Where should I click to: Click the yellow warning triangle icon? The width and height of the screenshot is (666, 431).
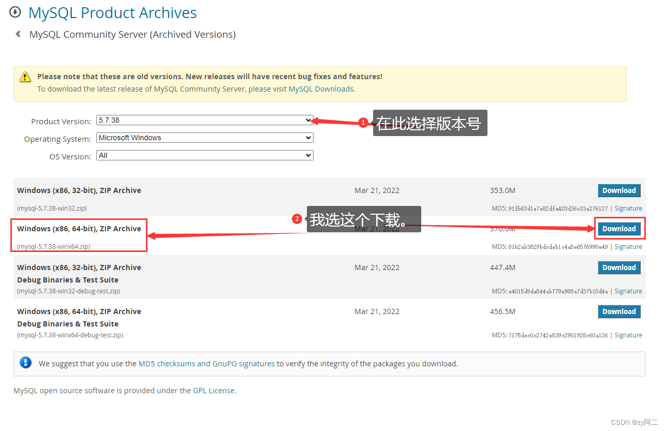pos(25,77)
